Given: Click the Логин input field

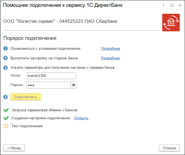Looking at the screenshot, I should 51,76.
